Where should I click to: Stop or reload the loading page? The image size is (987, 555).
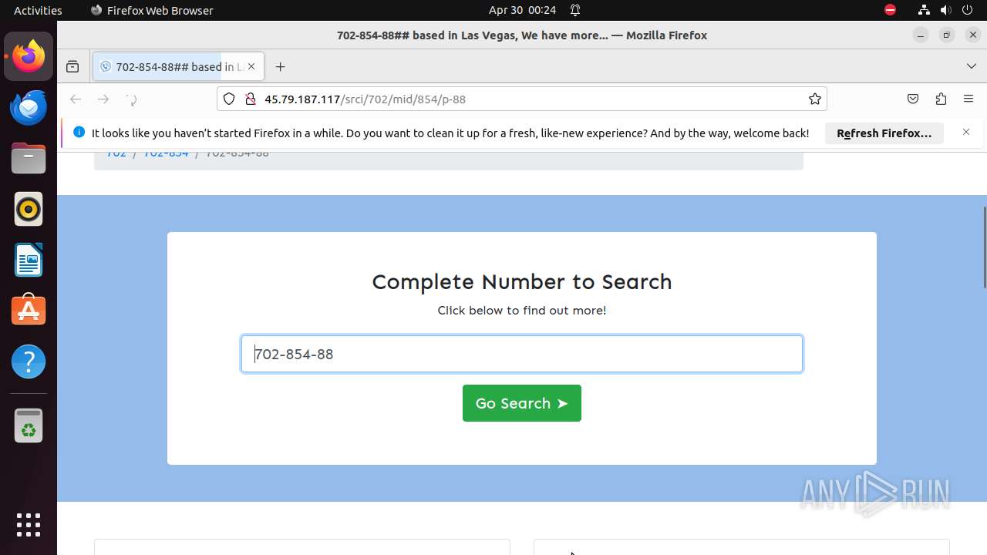(x=131, y=99)
